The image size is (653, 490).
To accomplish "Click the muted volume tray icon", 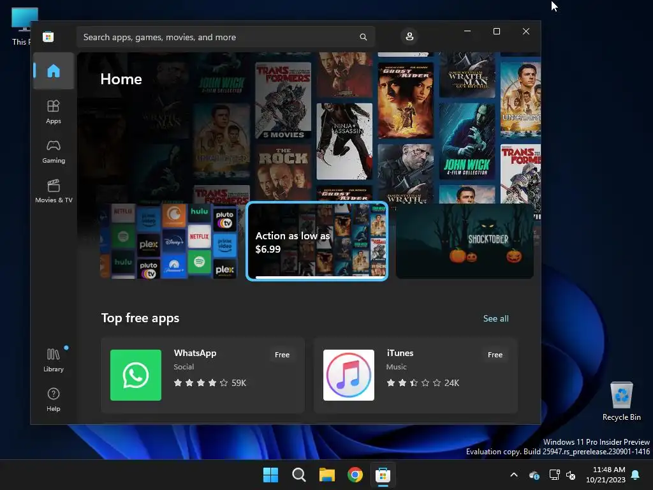I will click(571, 475).
